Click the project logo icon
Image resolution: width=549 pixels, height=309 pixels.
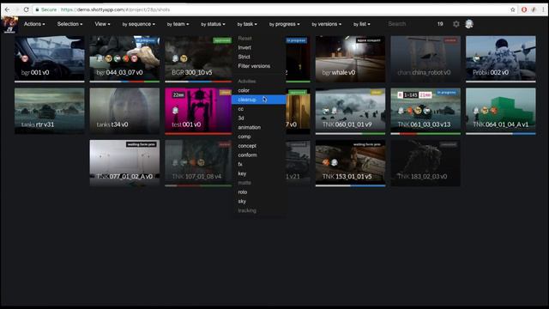click(x=9, y=25)
